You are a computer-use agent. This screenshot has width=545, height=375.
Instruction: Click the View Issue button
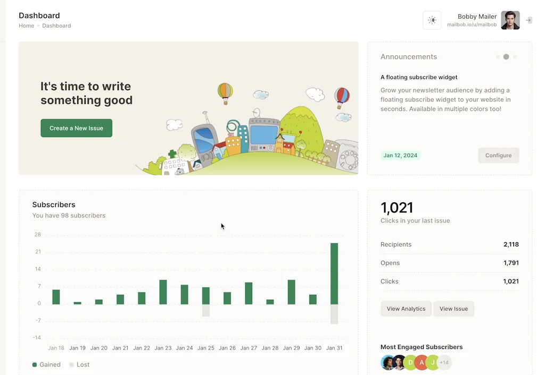pyautogui.click(x=453, y=309)
